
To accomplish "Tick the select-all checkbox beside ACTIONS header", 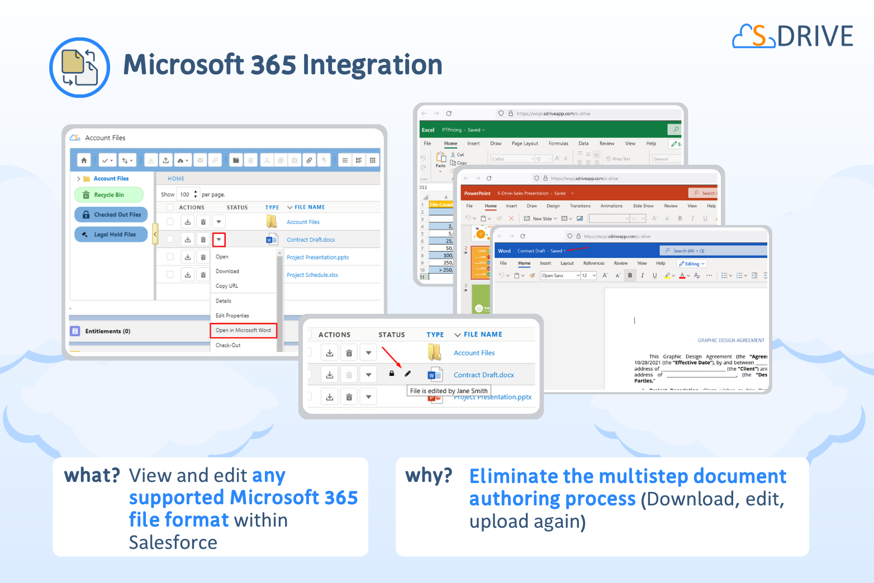I will (x=170, y=207).
